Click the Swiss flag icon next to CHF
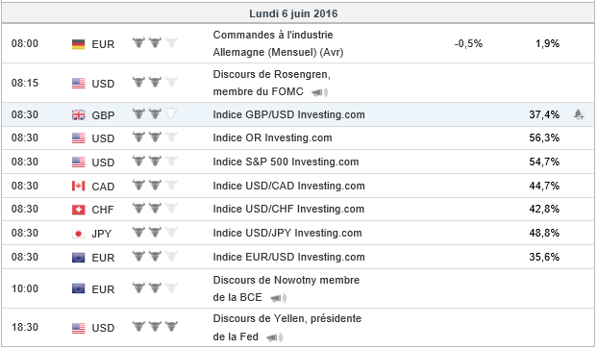 click(79, 210)
